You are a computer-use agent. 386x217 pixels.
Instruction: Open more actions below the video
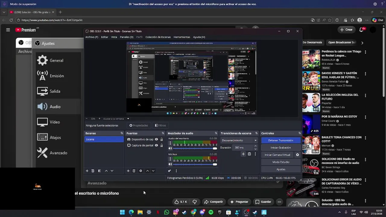click(280, 202)
